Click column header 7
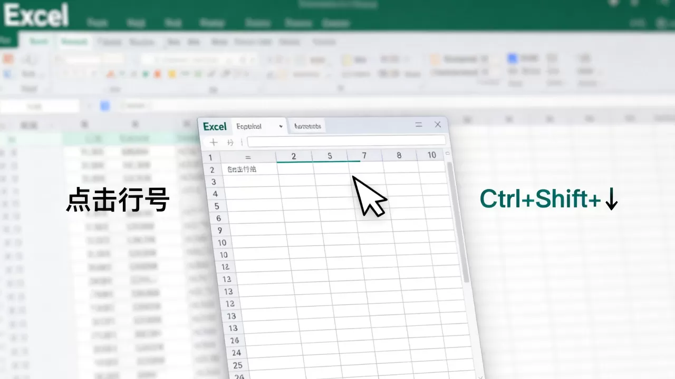The width and height of the screenshot is (675, 379). [364, 156]
